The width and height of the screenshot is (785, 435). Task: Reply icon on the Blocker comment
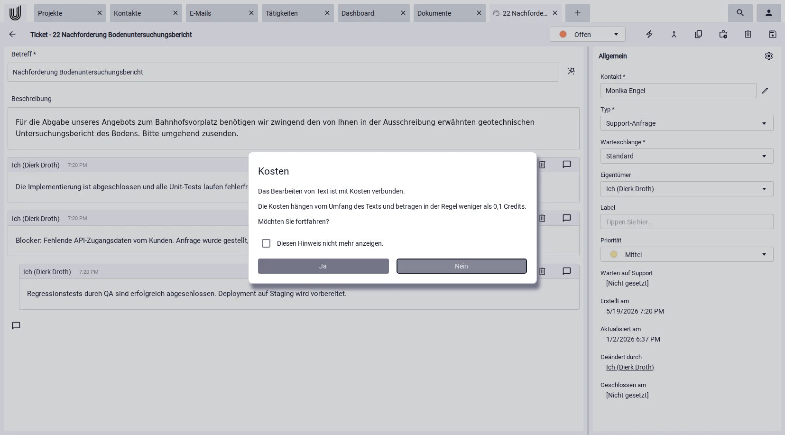click(567, 218)
